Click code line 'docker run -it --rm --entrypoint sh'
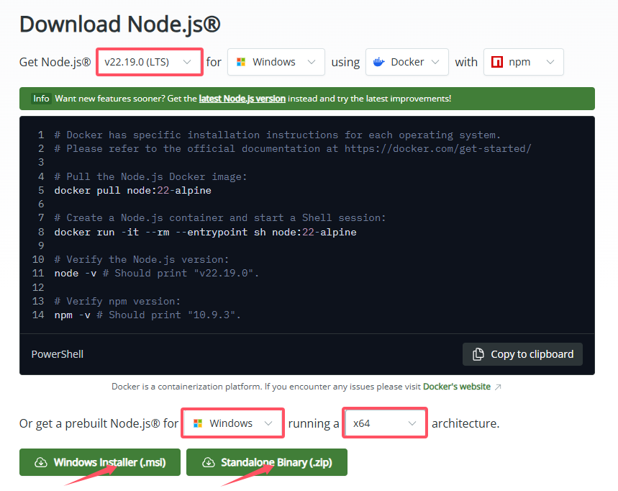Image resolution: width=618 pixels, height=491 pixels. pos(205,232)
